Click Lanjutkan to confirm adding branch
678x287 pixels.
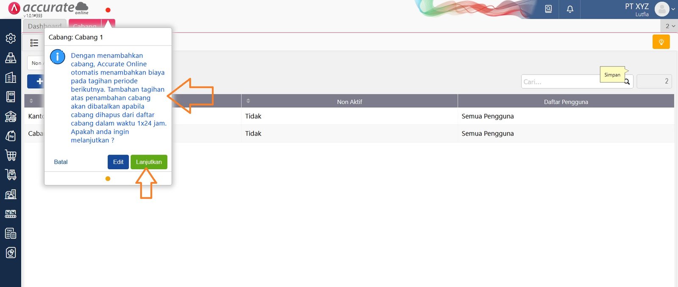click(149, 162)
